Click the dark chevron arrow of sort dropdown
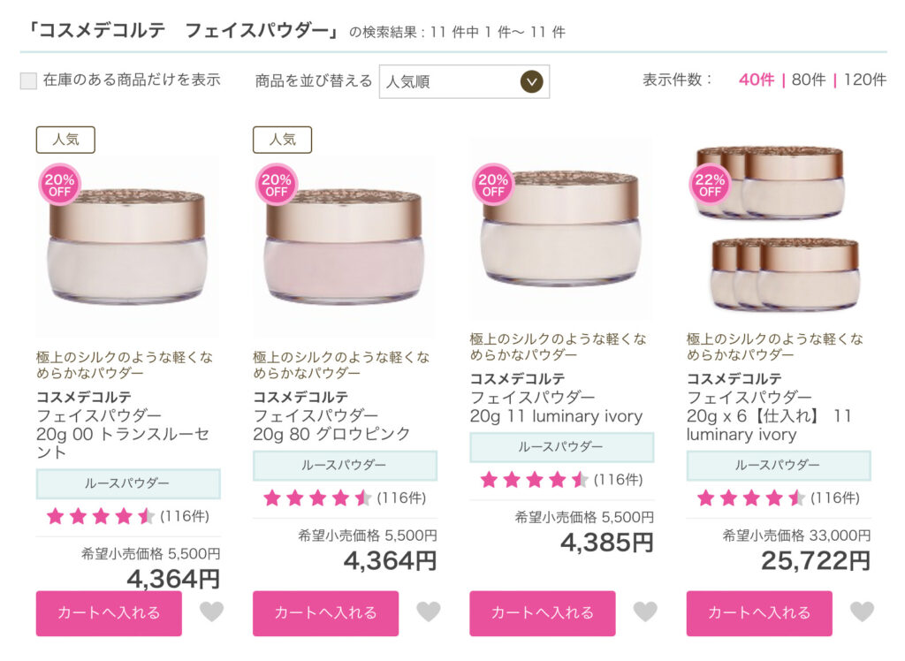Viewport: 905px width, 661px height. click(531, 81)
